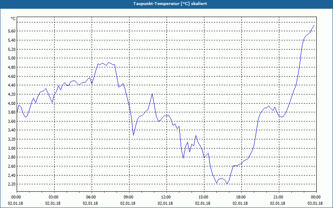Click the 3,80 y-axis value
The image size is (333, 208).
[x=12, y=112]
